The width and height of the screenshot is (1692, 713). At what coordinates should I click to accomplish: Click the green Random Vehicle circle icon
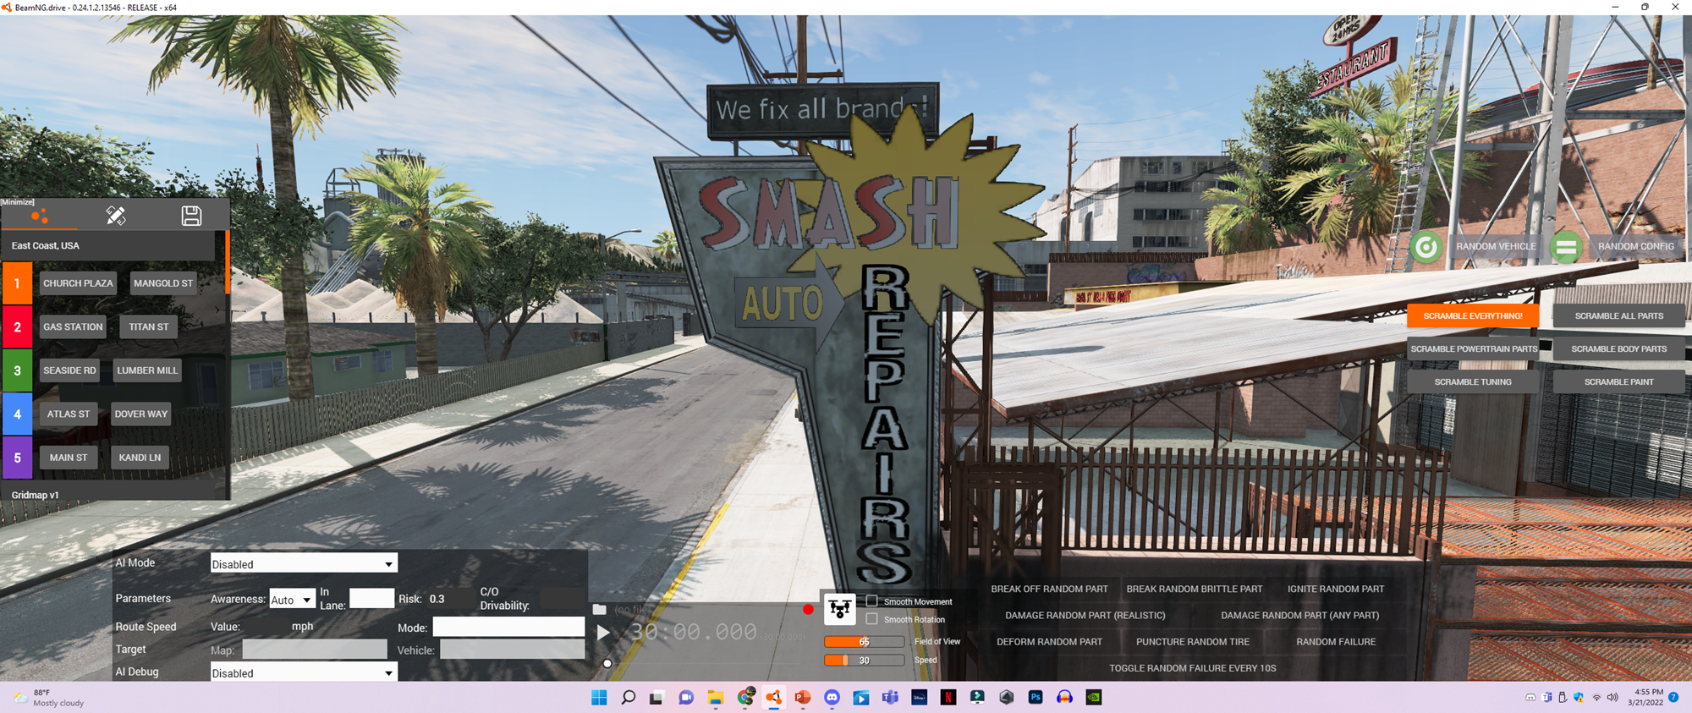[x=1426, y=247]
